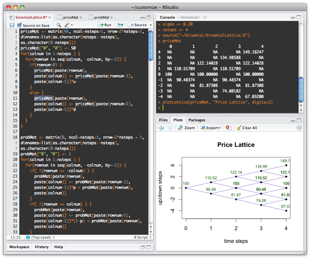Toggle the Source on Save checkbox
The width and height of the screenshot is (310, 258).
(19, 25)
